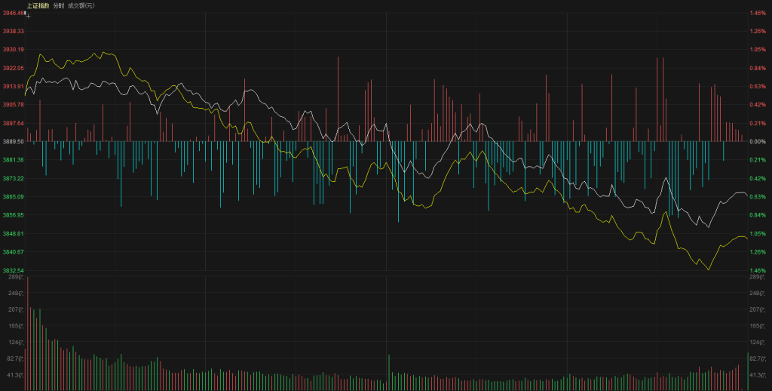Viewport: 772px width, 391px height.
Task: Click the 上证指数 index title label
Action: (x=38, y=5)
